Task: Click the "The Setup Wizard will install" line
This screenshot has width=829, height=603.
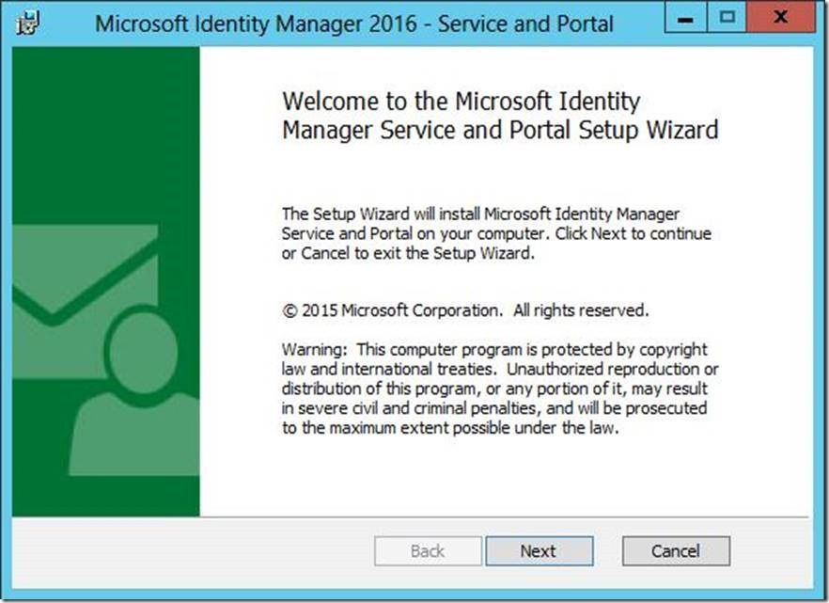Action: (480, 214)
